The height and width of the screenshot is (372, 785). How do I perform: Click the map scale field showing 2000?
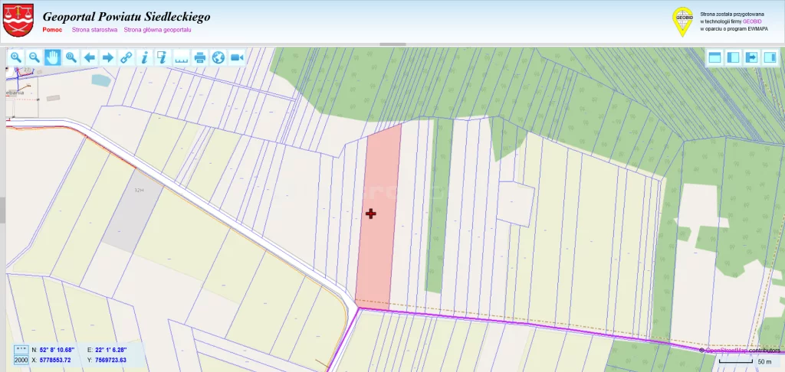tap(21, 360)
